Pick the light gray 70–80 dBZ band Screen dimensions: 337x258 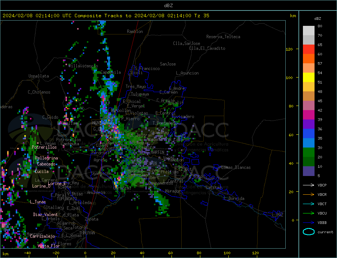pyautogui.click(x=309, y=31)
